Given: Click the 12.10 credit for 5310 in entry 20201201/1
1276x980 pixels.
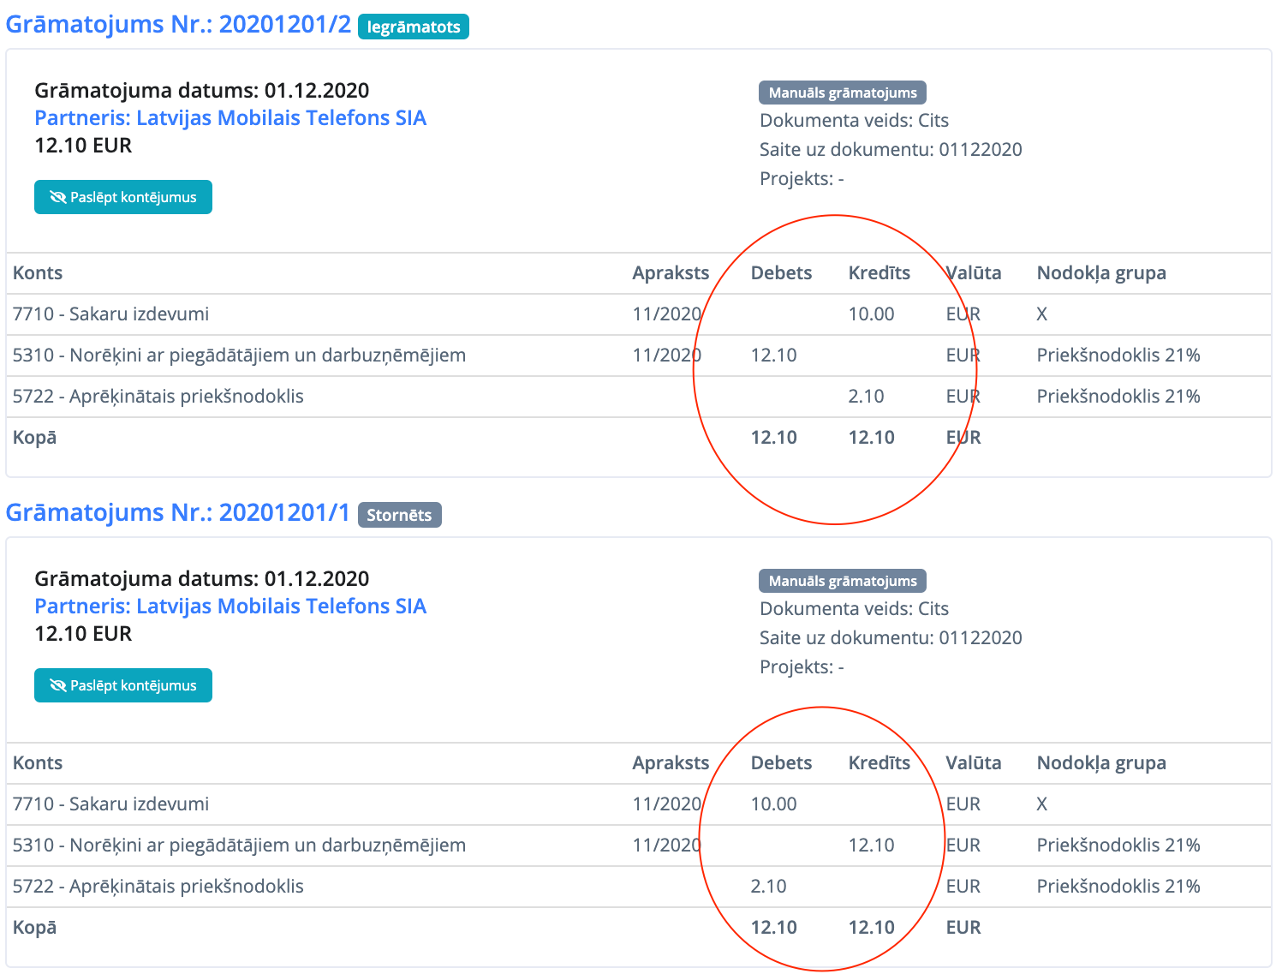Looking at the screenshot, I should pyautogui.click(x=871, y=846).
